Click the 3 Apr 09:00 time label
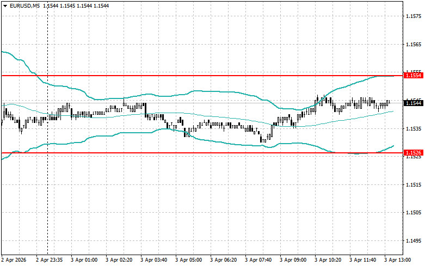Image resolution: width=425 pixels, height=266 pixels. click(x=293, y=260)
